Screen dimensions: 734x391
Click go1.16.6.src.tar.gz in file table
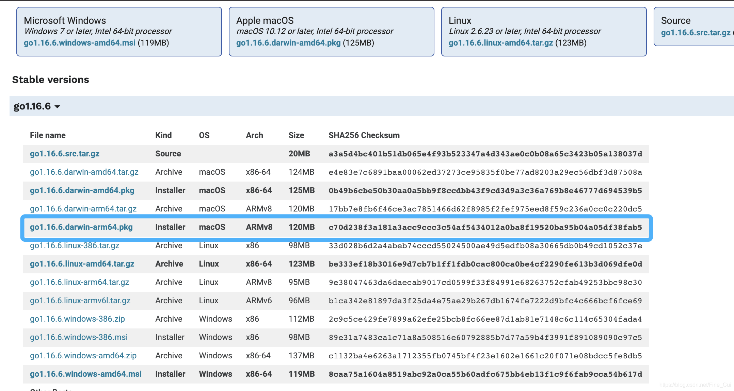[x=65, y=154]
